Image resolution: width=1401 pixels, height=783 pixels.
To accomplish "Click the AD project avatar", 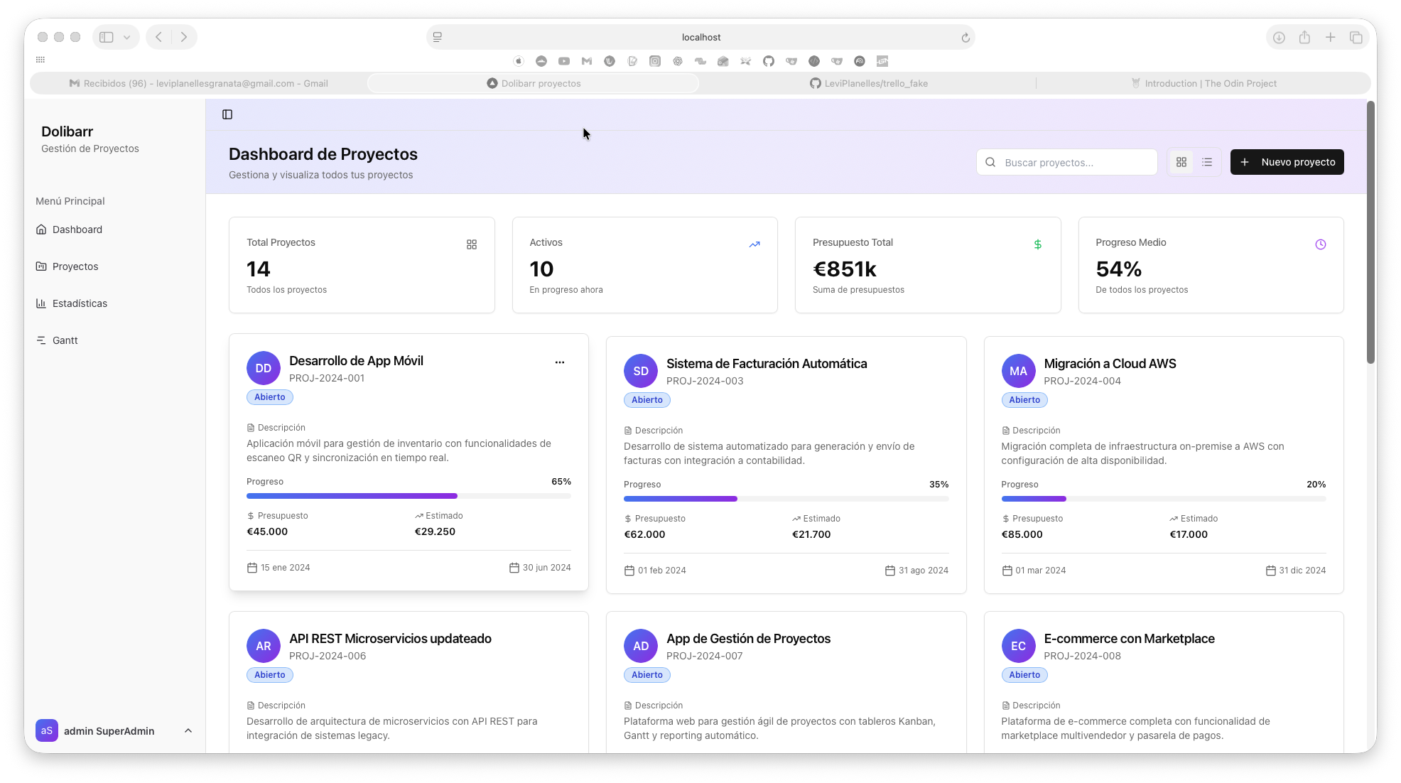I will [x=641, y=646].
